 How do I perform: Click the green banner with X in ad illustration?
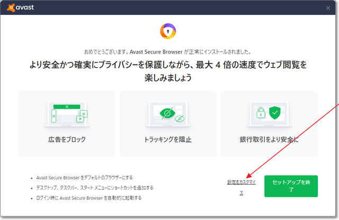66,106
